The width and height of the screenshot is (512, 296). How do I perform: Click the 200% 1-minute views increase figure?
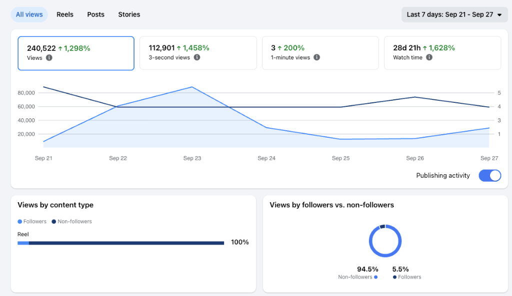(294, 48)
